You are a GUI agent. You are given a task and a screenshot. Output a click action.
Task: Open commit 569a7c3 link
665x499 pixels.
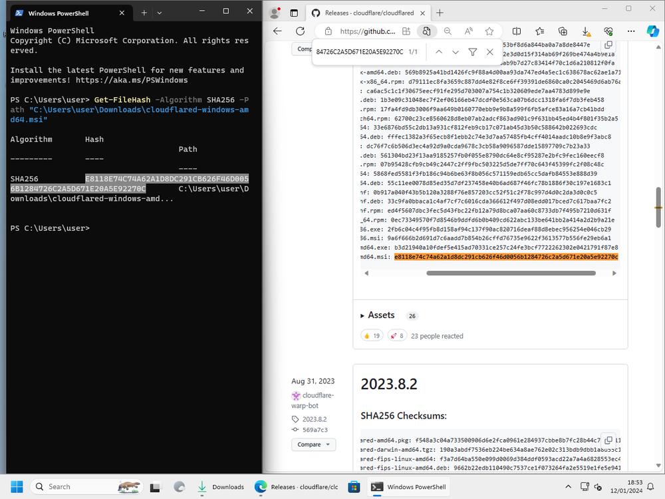coord(315,430)
